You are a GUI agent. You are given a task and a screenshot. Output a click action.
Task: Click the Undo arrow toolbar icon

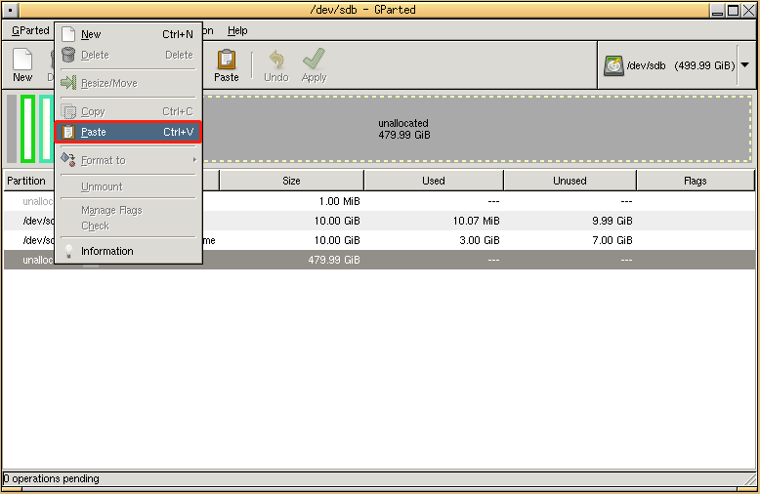pos(275,60)
